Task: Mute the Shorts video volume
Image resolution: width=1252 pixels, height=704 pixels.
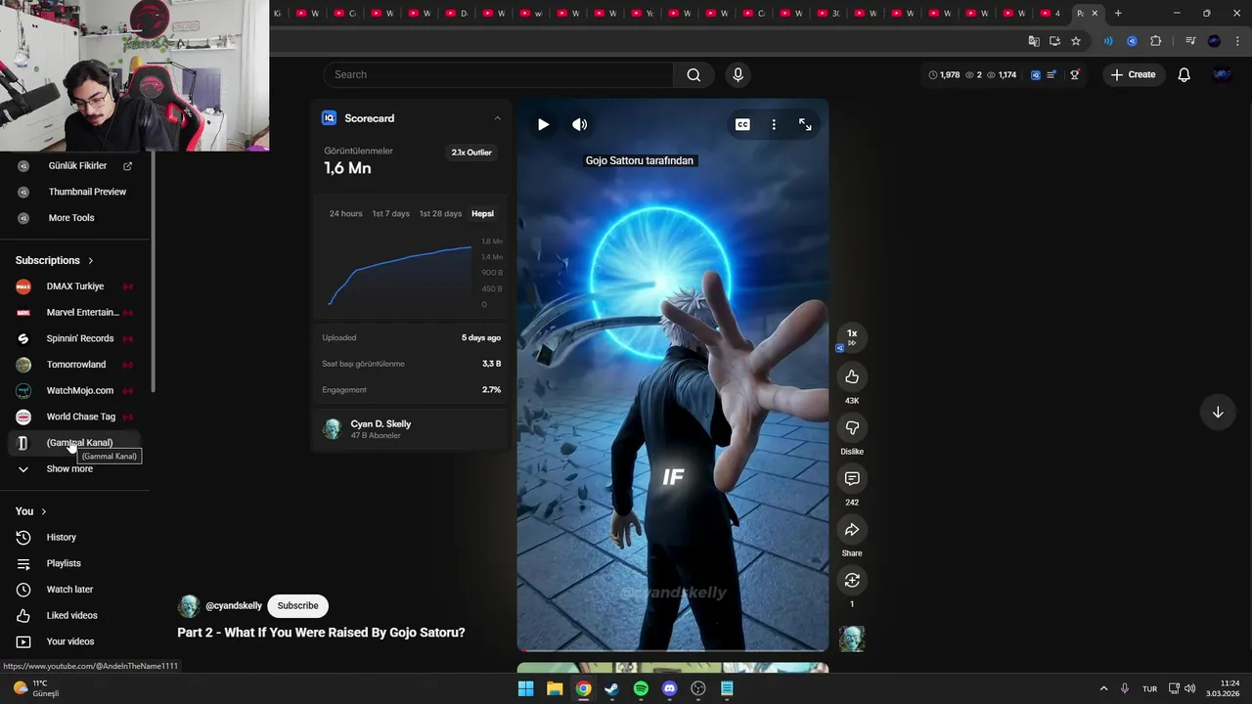Action: (580, 124)
